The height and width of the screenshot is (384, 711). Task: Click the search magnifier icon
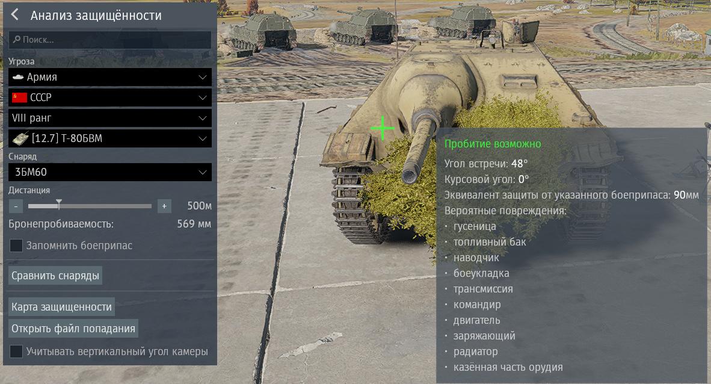[16, 40]
